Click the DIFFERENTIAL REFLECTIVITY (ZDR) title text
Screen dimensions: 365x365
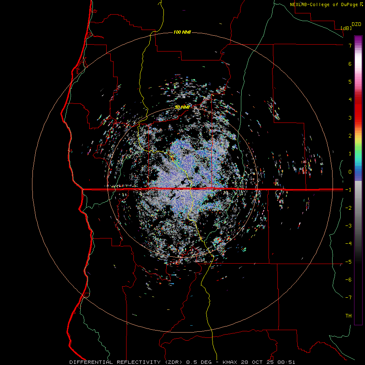127,362
